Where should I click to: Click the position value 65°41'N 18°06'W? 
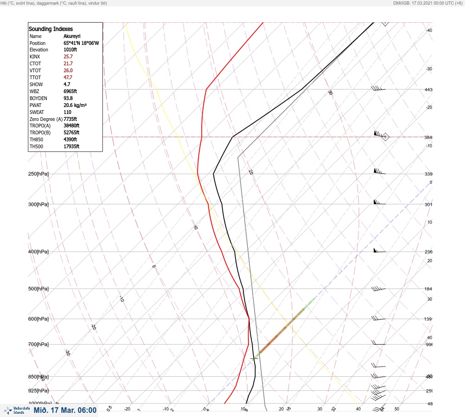[x=81, y=43]
